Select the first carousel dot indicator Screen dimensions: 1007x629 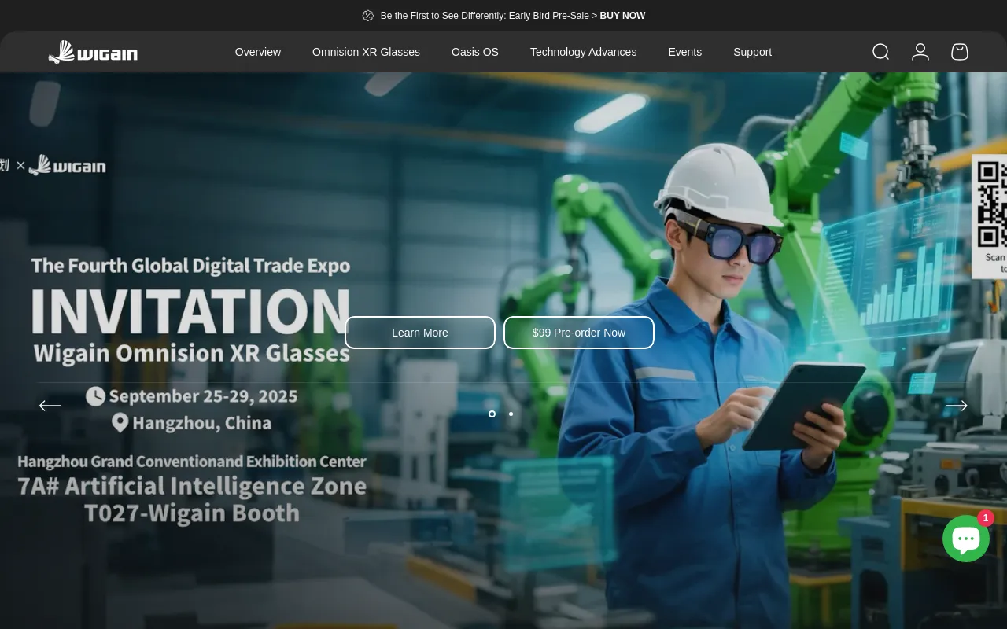(492, 414)
